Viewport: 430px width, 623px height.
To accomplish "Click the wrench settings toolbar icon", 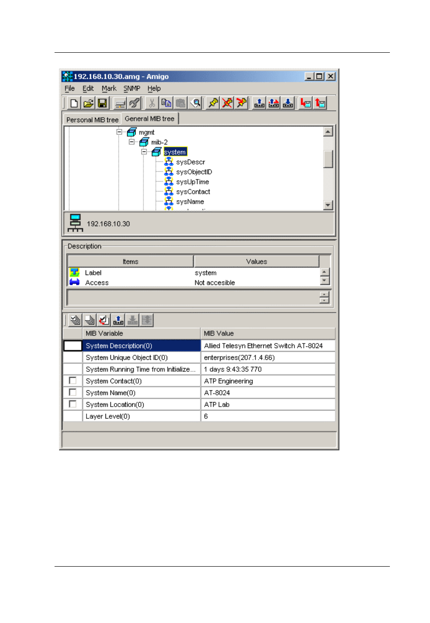I will point(134,103).
